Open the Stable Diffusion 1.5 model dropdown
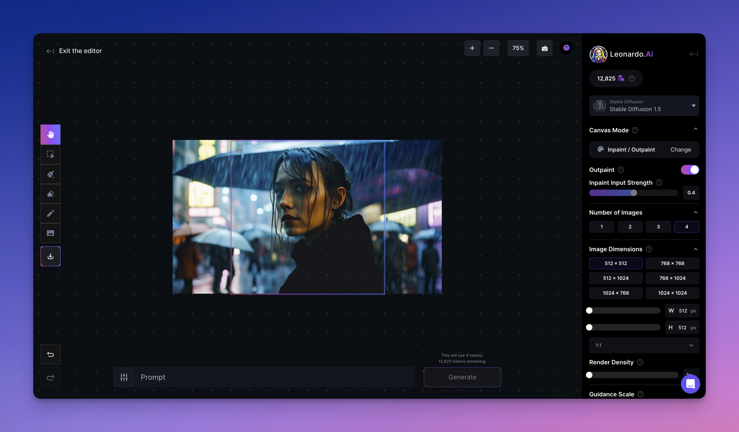 click(x=644, y=106)
